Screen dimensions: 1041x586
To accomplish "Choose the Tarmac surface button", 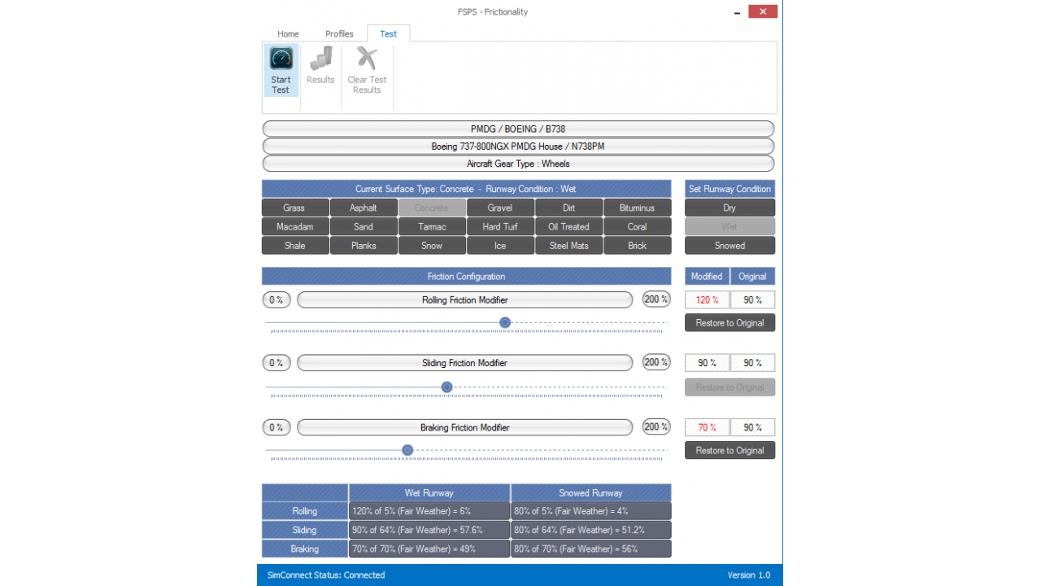I will [432, 226].
